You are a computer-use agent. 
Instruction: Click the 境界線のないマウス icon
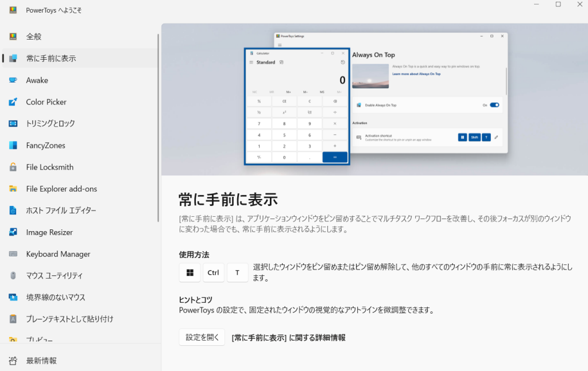coord(13,297)
